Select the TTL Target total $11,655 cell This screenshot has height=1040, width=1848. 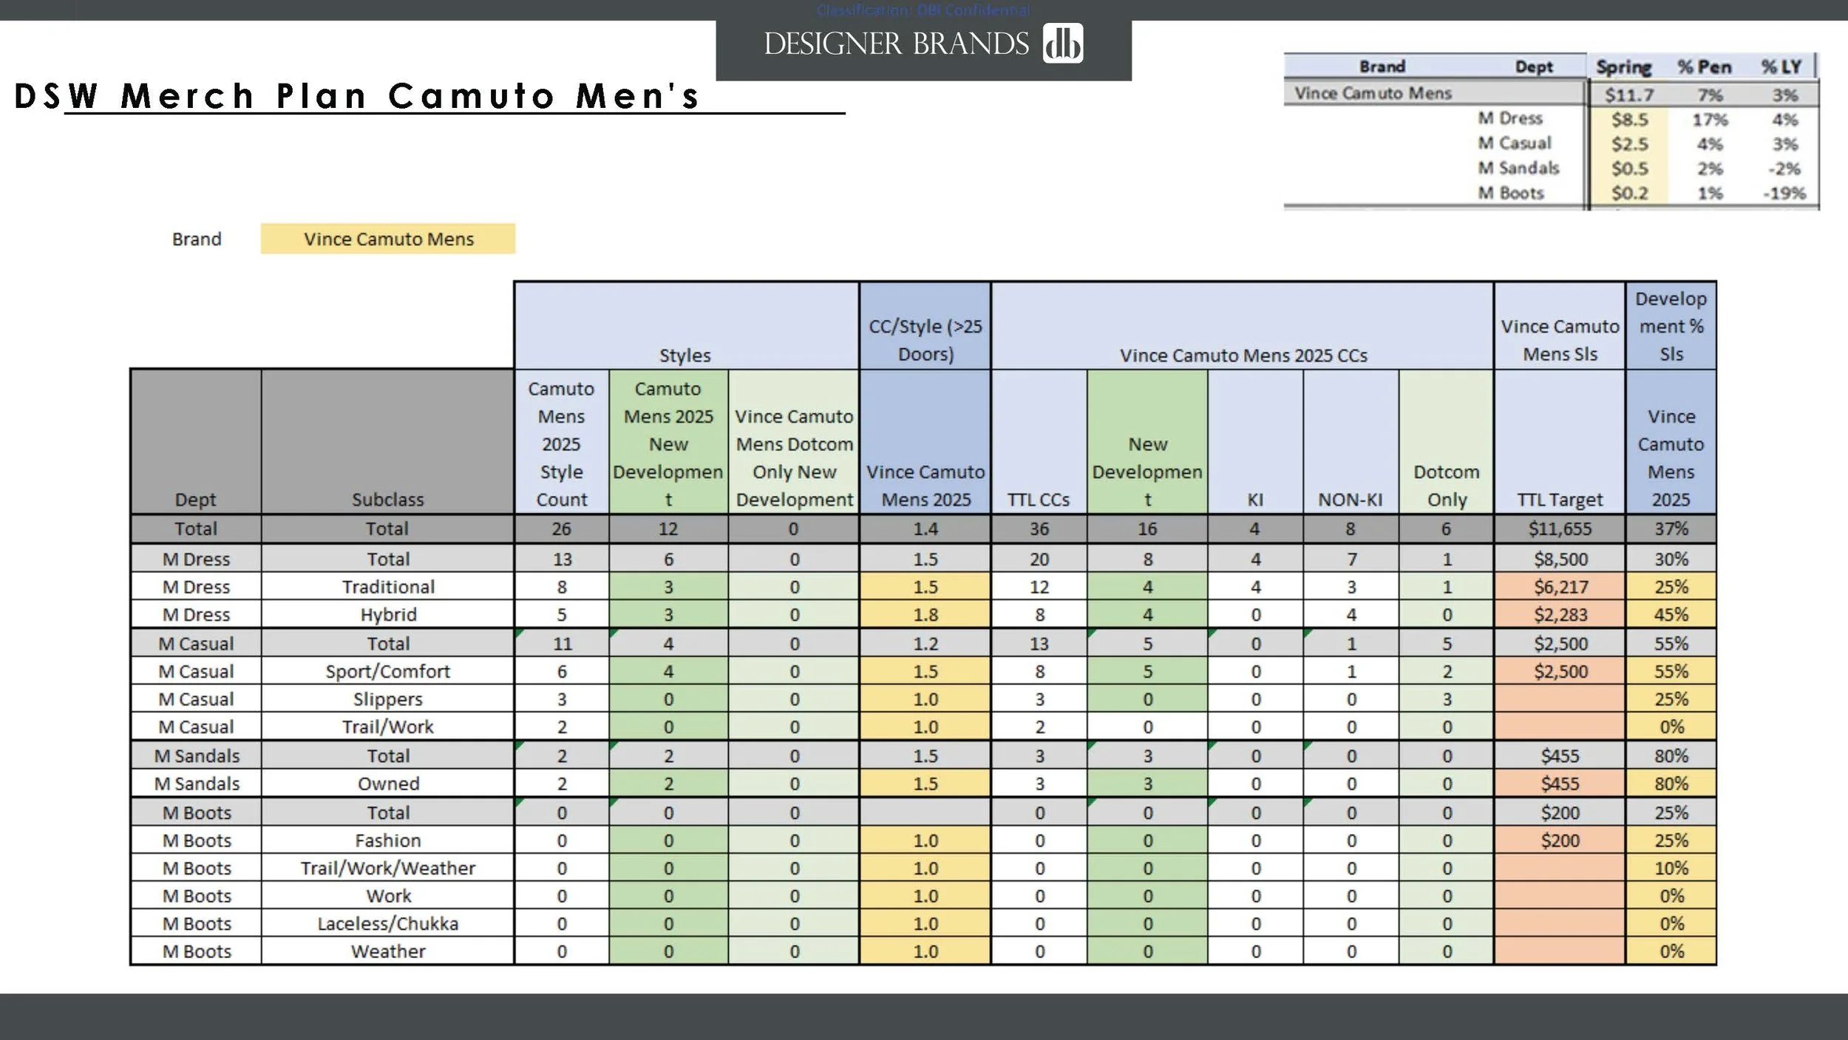click(1560, 529)
